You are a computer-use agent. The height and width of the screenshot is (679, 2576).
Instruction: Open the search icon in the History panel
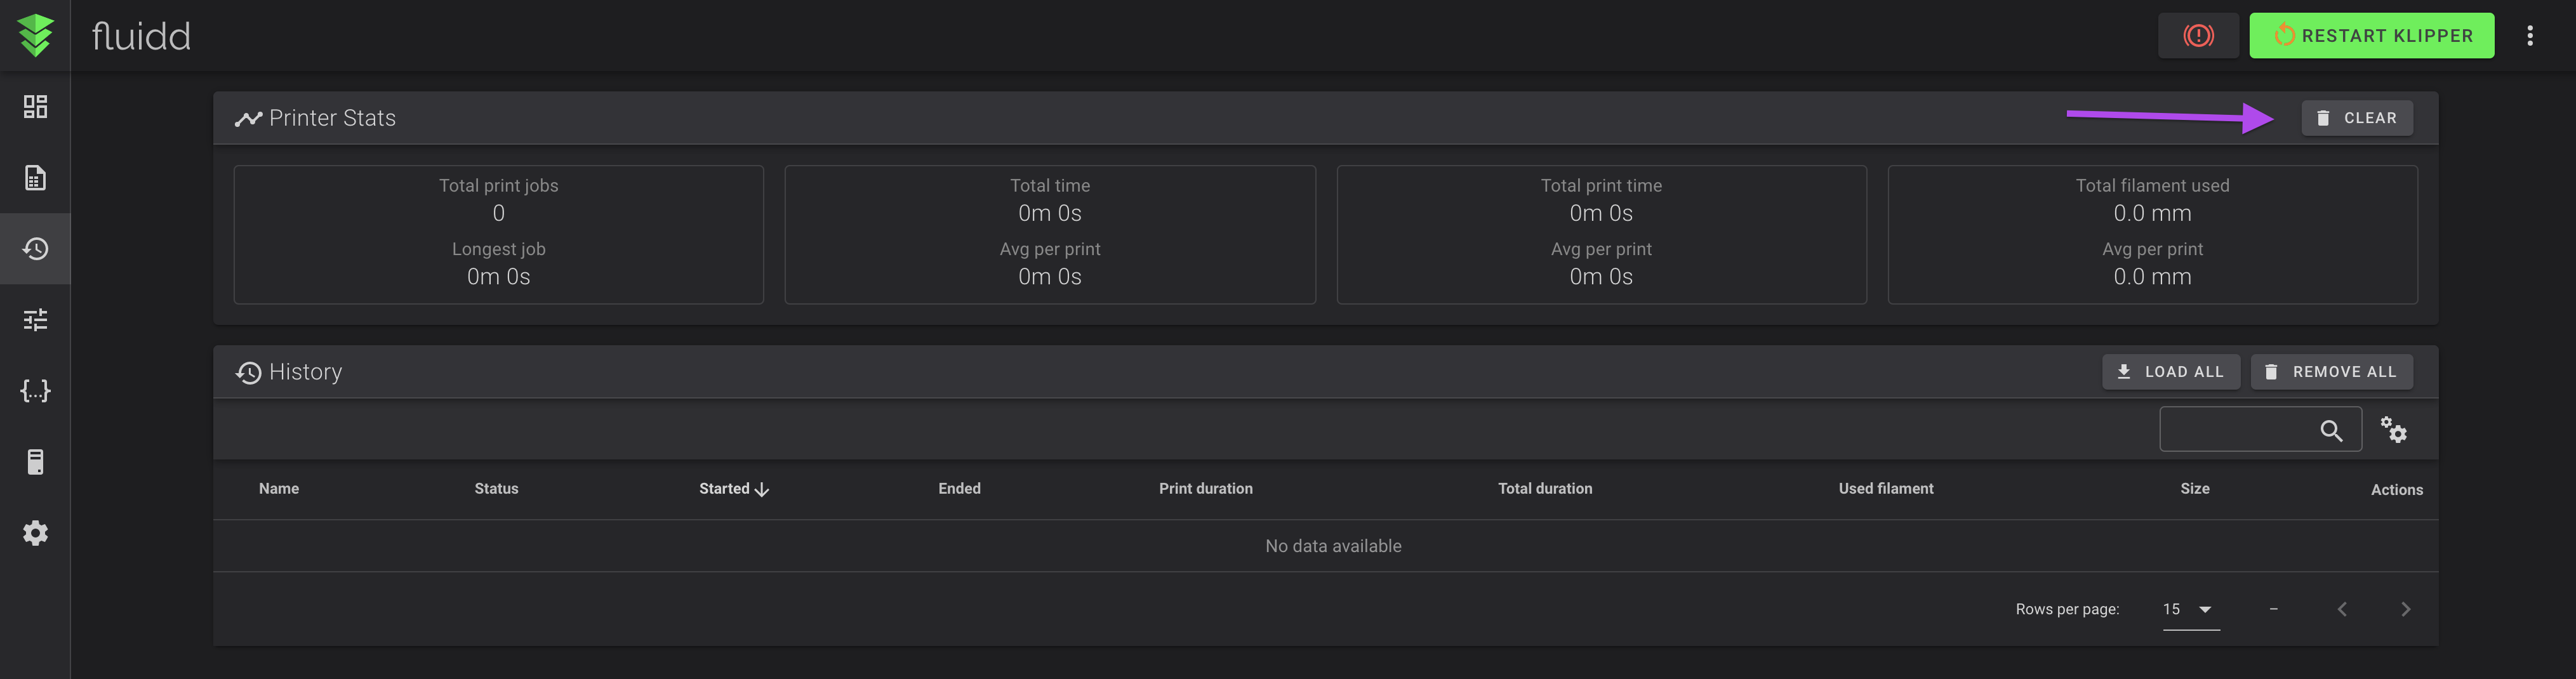(x=2332, y=430)
